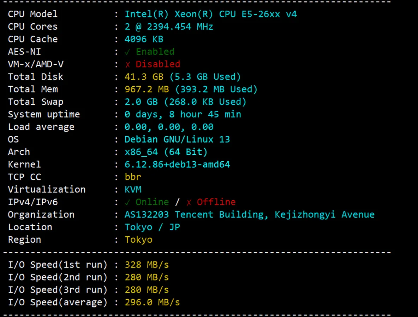Select the '0 days, 8 hour 45 min' value
The width and height of the screenshot is (418, 317).
(183, 114)
